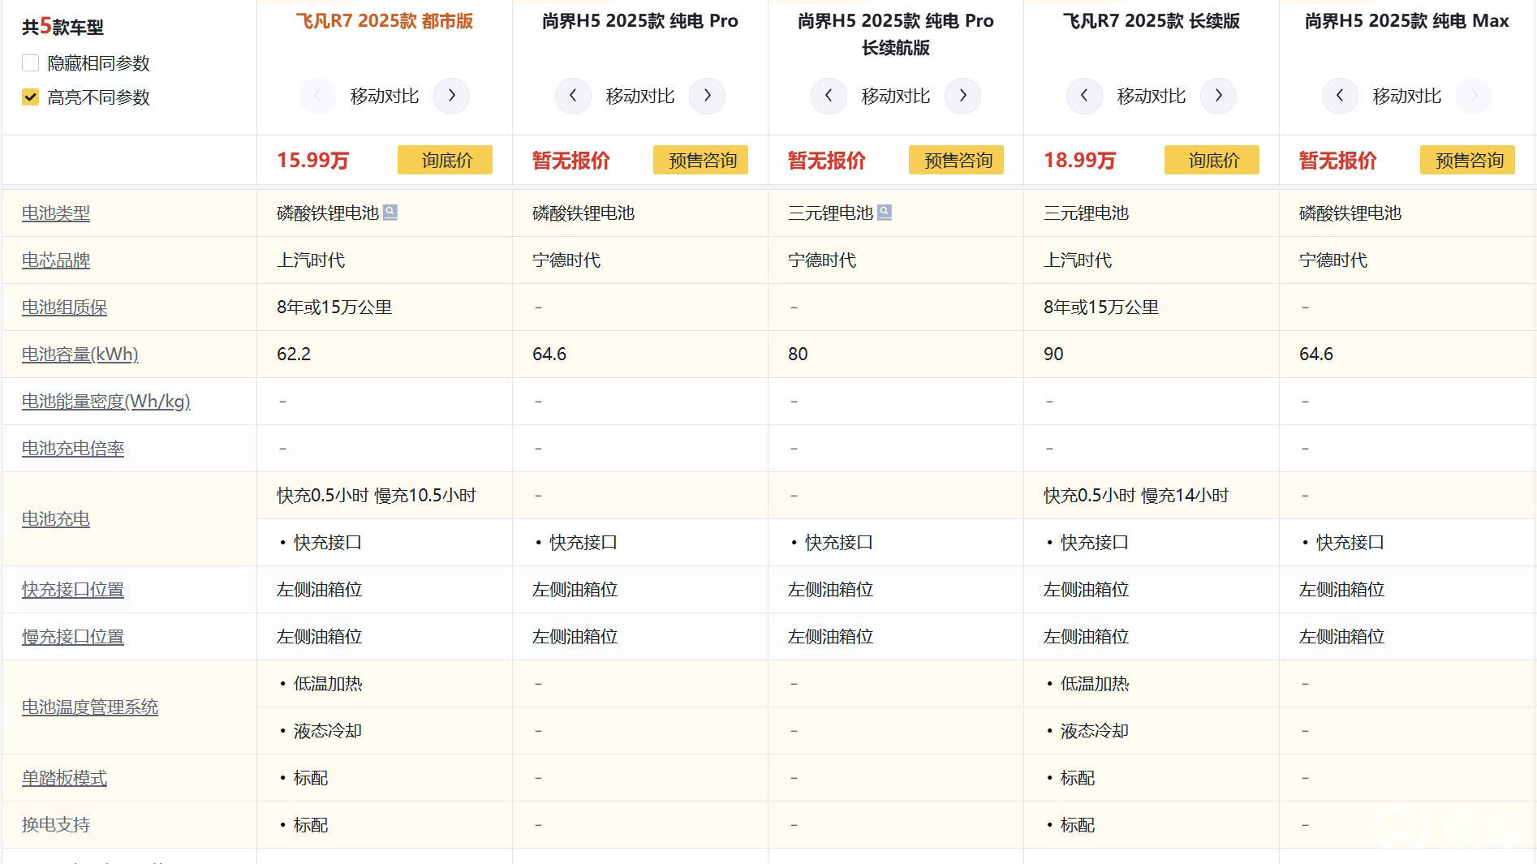Click the left chevron on 尚界H5 纯电 Max column
This screenshot has height=864, width=1537.
pos(1340,96)
